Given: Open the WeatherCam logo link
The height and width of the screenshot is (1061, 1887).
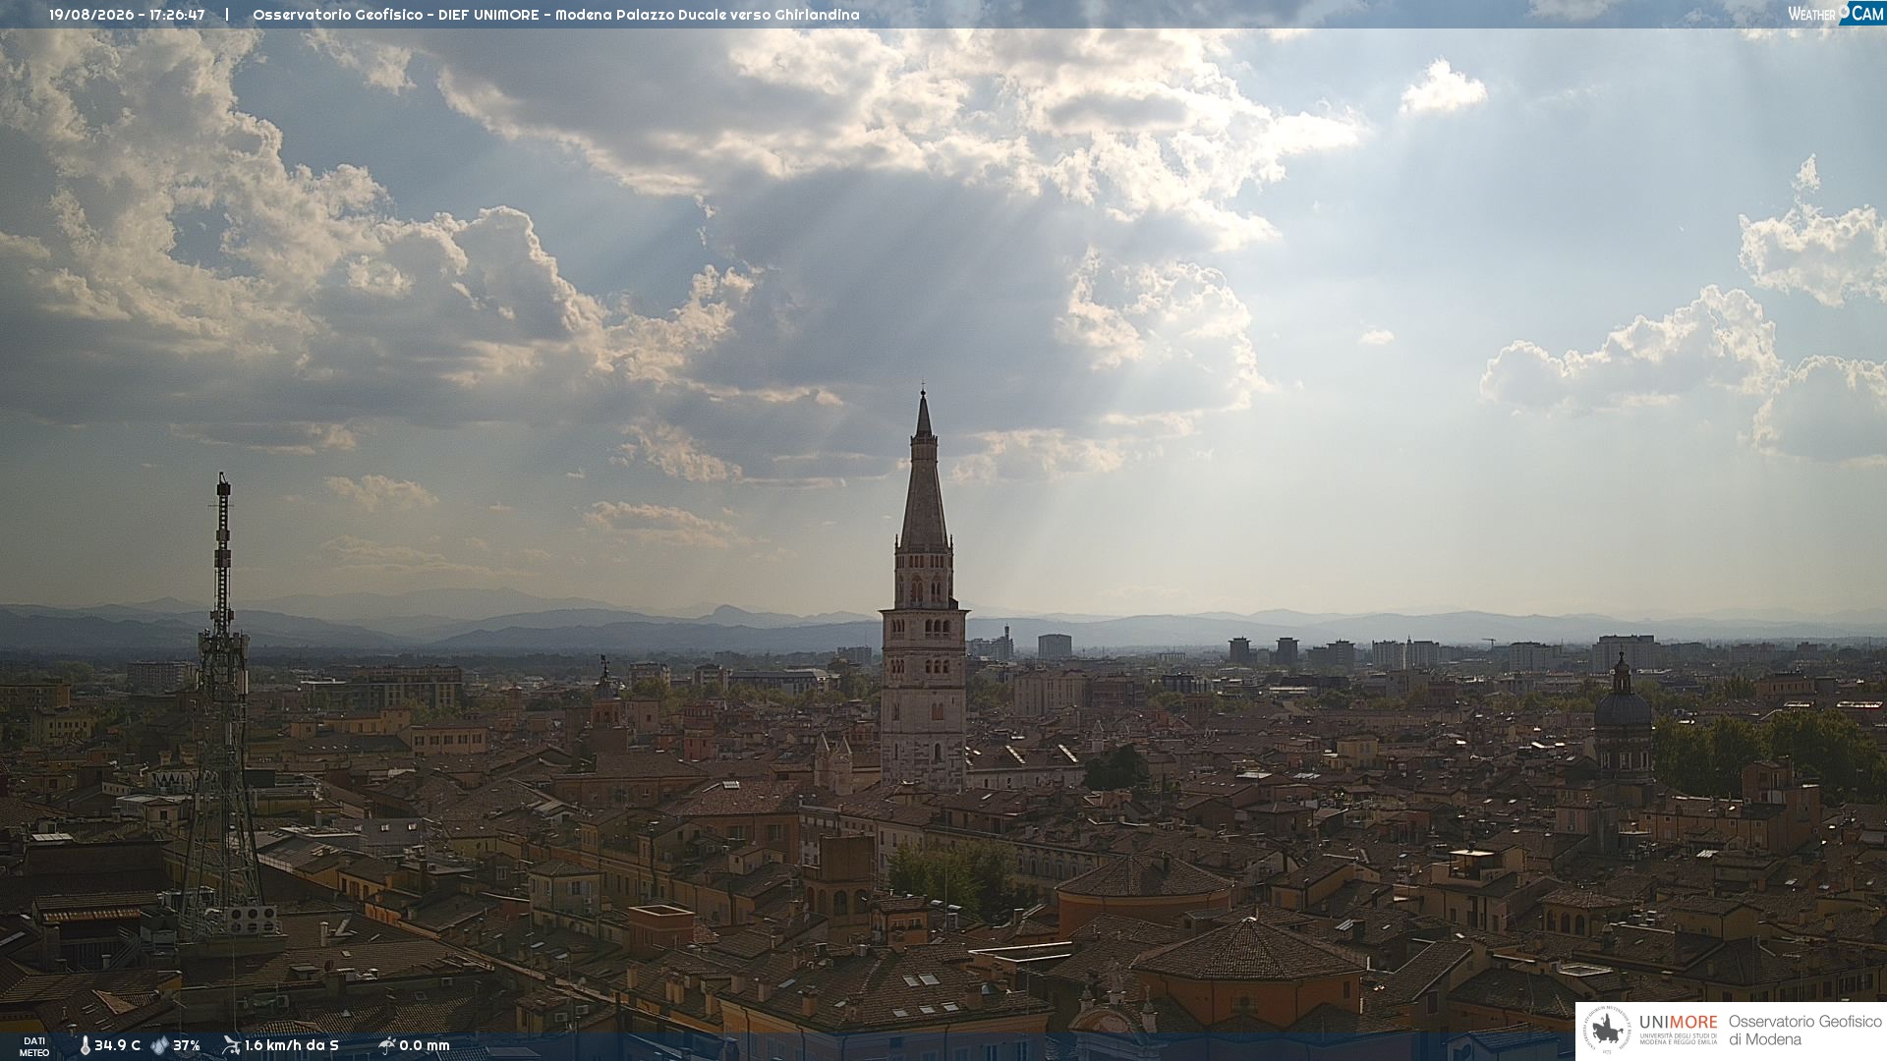Looking at the screenshot, I should pos(1835,14).
